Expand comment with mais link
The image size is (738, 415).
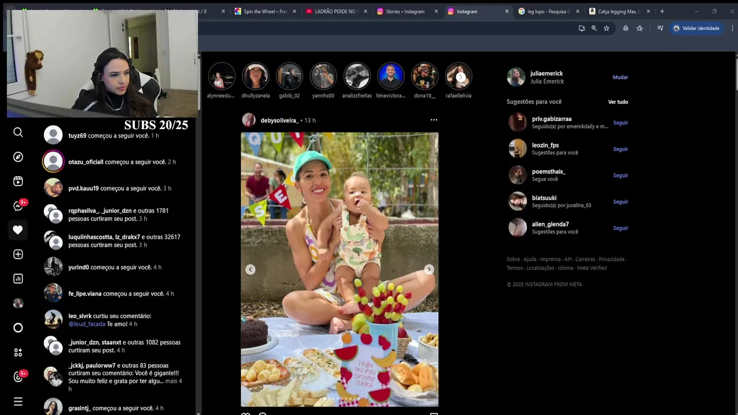point(171,382)
